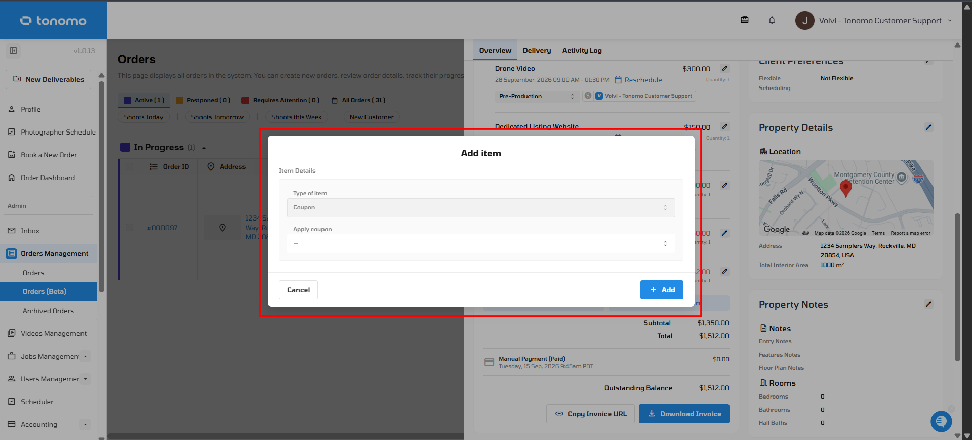Open the account menu chevron
Screen dimensions: 972x440
(x=950, y=21)
